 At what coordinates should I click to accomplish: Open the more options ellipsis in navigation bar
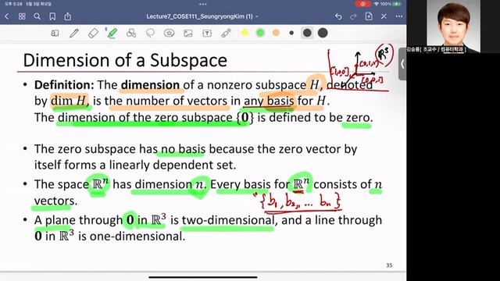click(x=399, y=16)
